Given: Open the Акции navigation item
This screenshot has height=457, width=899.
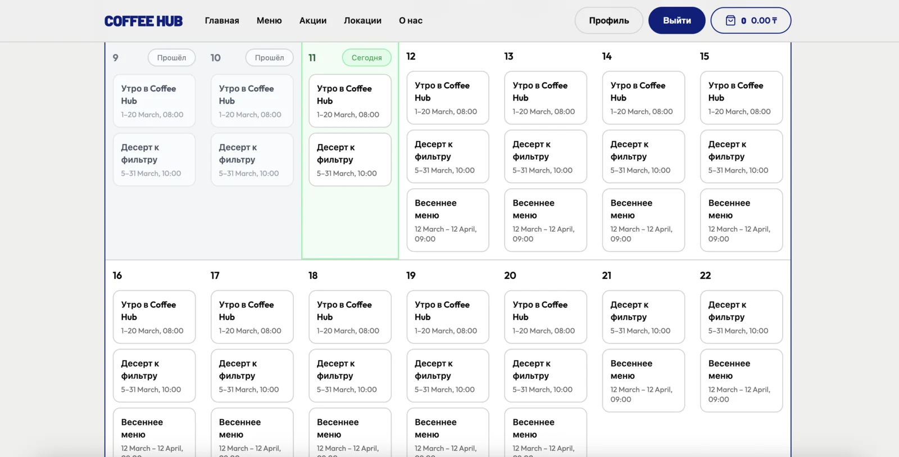Looking at the screenshot, I should [313, 20].
